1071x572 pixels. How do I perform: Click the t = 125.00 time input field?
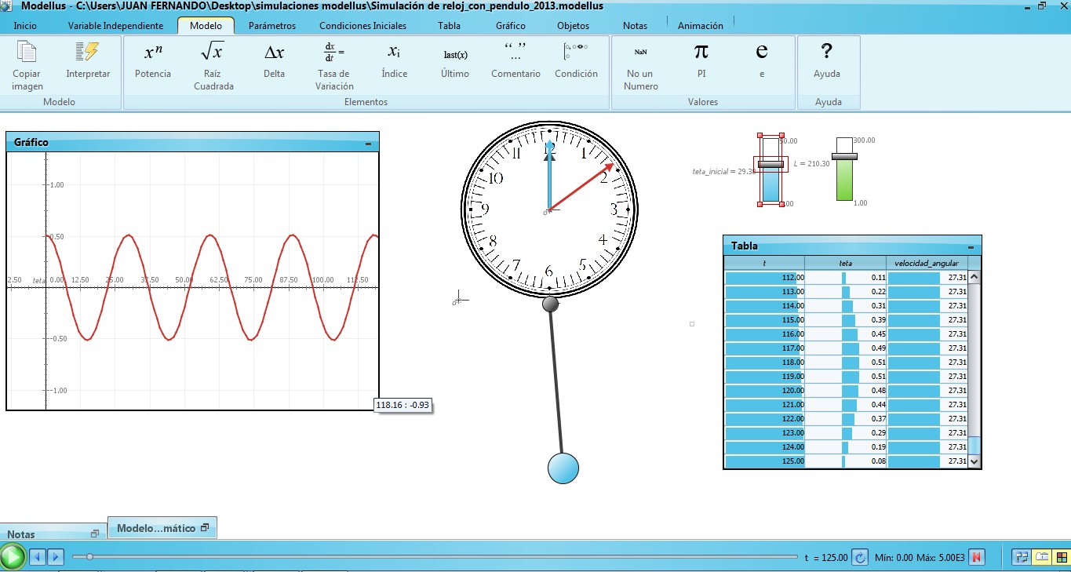coord(832,557)
